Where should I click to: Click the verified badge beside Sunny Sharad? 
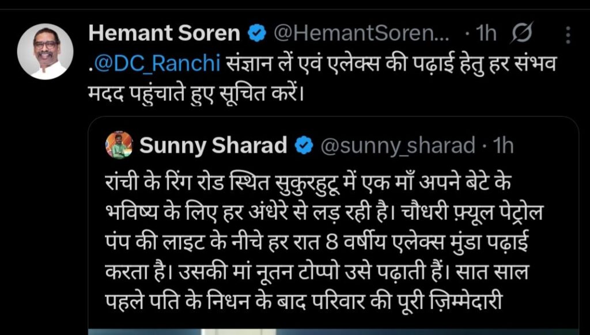coord(304,146)
